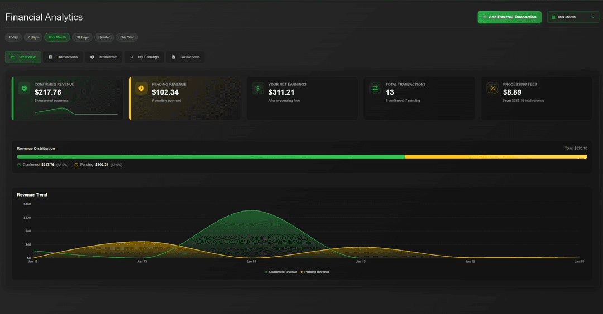Viewport: 603px width, 314px height.
Task: Click the $217.76 confirmed revenue value
Action: click(x=48, y=92)
